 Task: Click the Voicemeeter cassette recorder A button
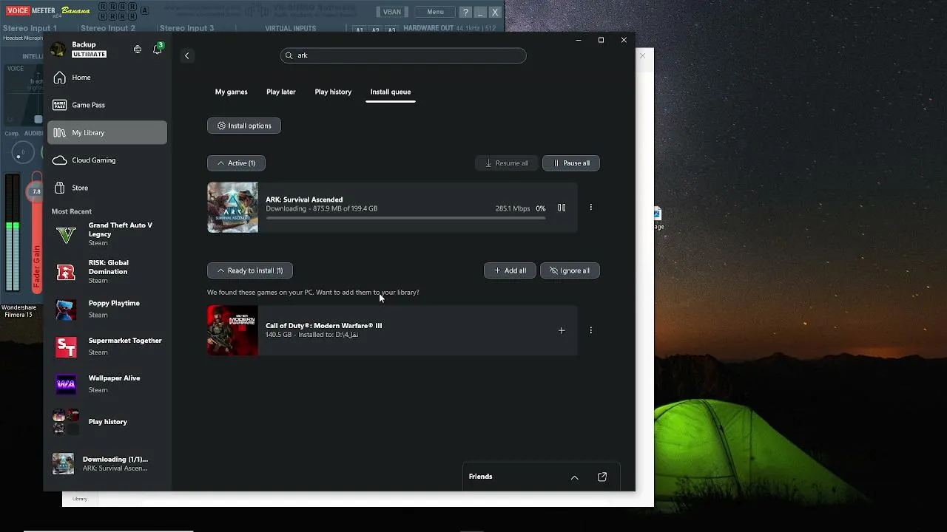144,10
